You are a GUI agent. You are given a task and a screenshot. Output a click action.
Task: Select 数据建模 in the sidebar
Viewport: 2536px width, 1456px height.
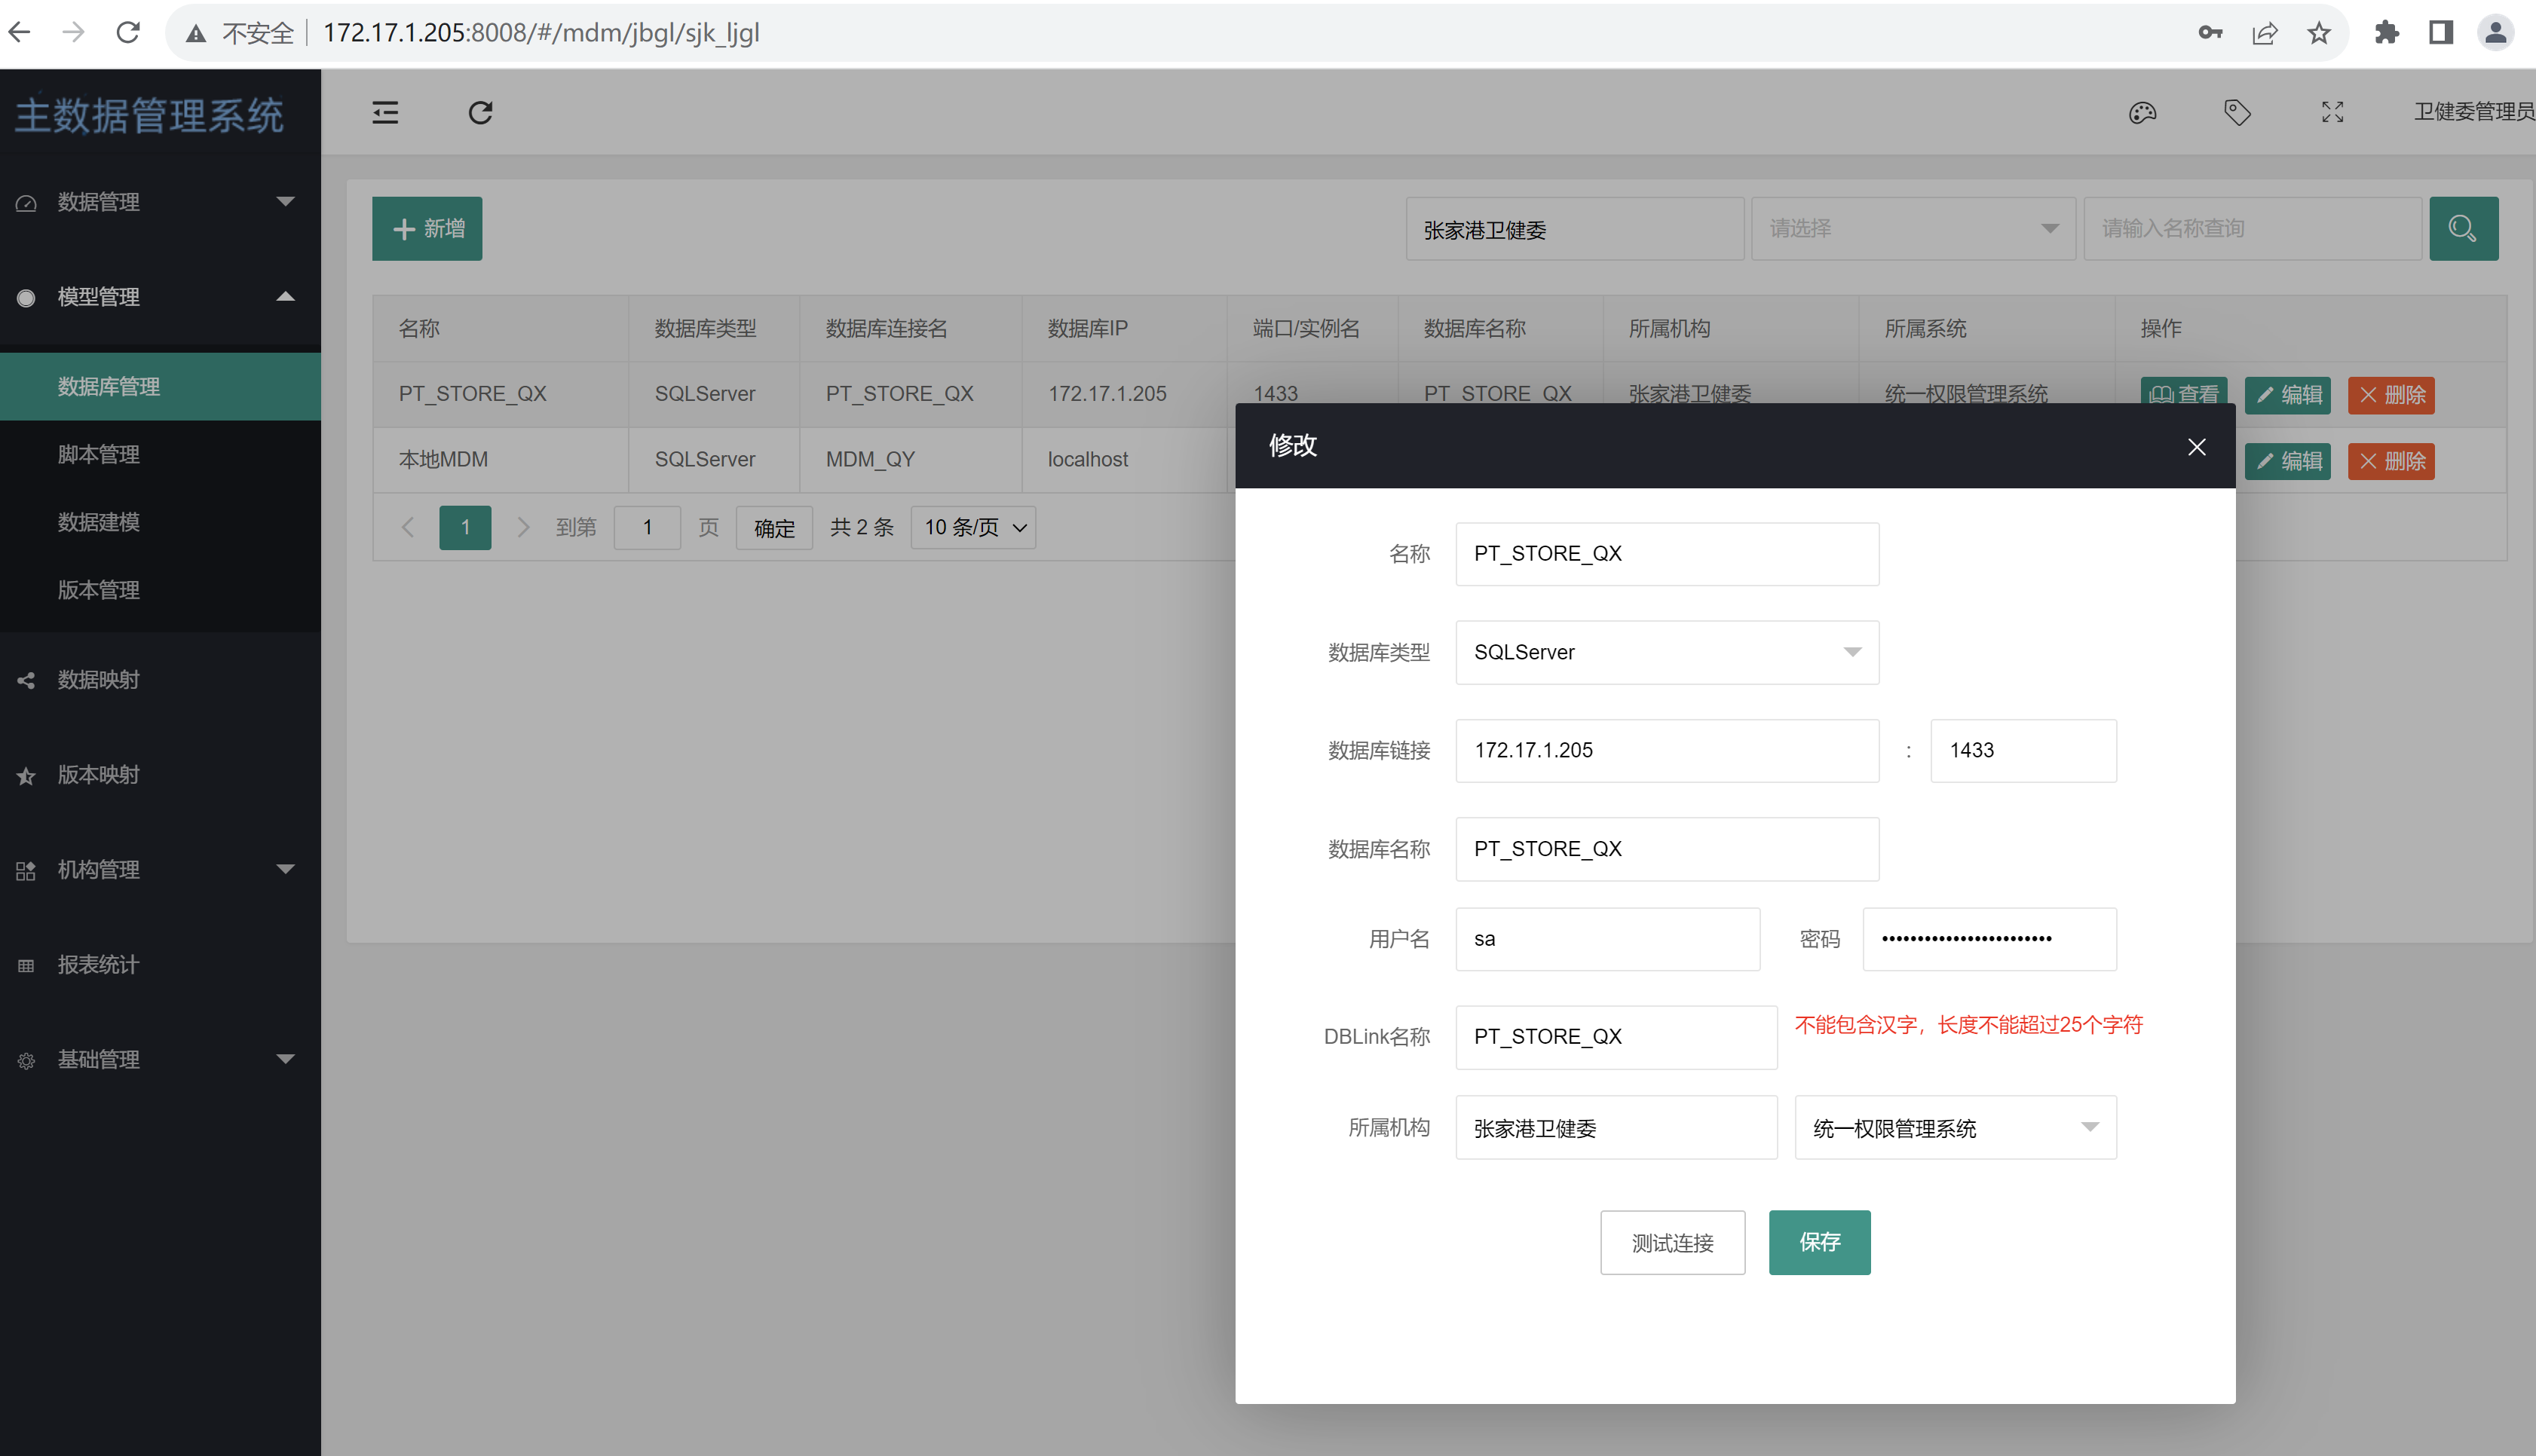160,522
